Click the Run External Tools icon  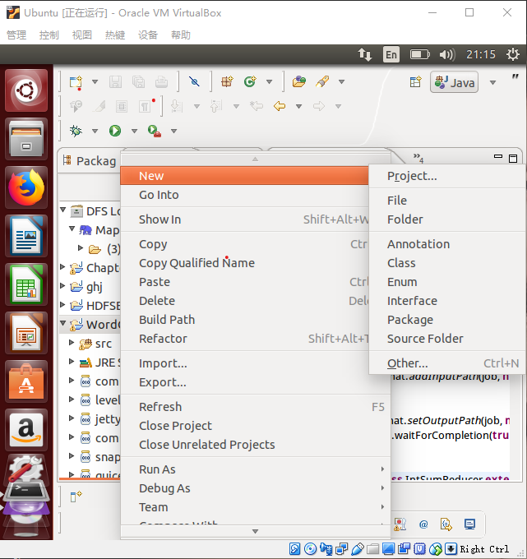coord(155,131)
